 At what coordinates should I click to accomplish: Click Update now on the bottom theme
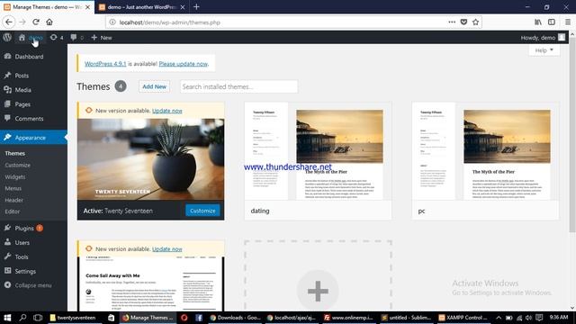pos(167,248)
